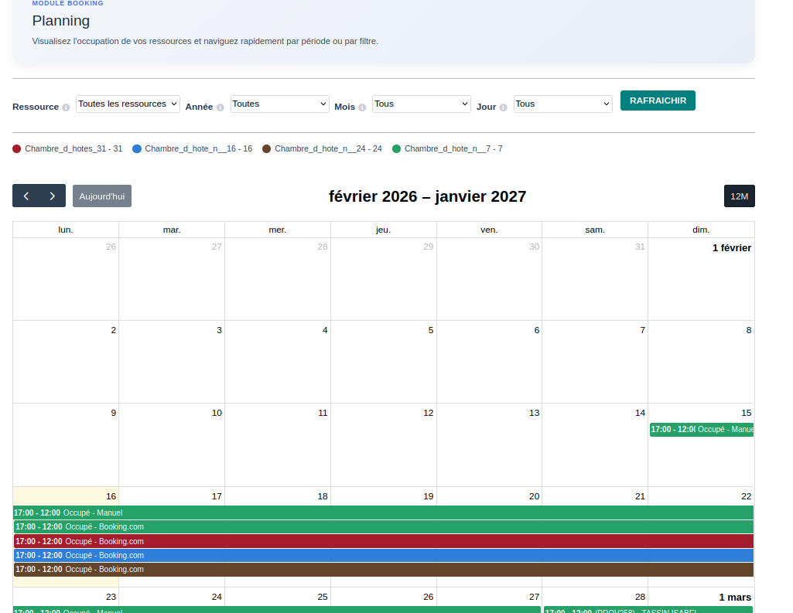
Task: Click info icon next to Année label
Action: (x=220, y=107)
